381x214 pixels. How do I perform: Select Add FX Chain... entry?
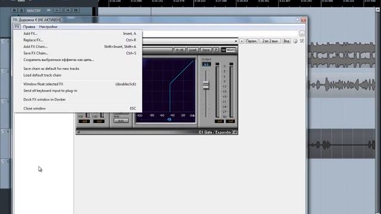pos(78,46)
